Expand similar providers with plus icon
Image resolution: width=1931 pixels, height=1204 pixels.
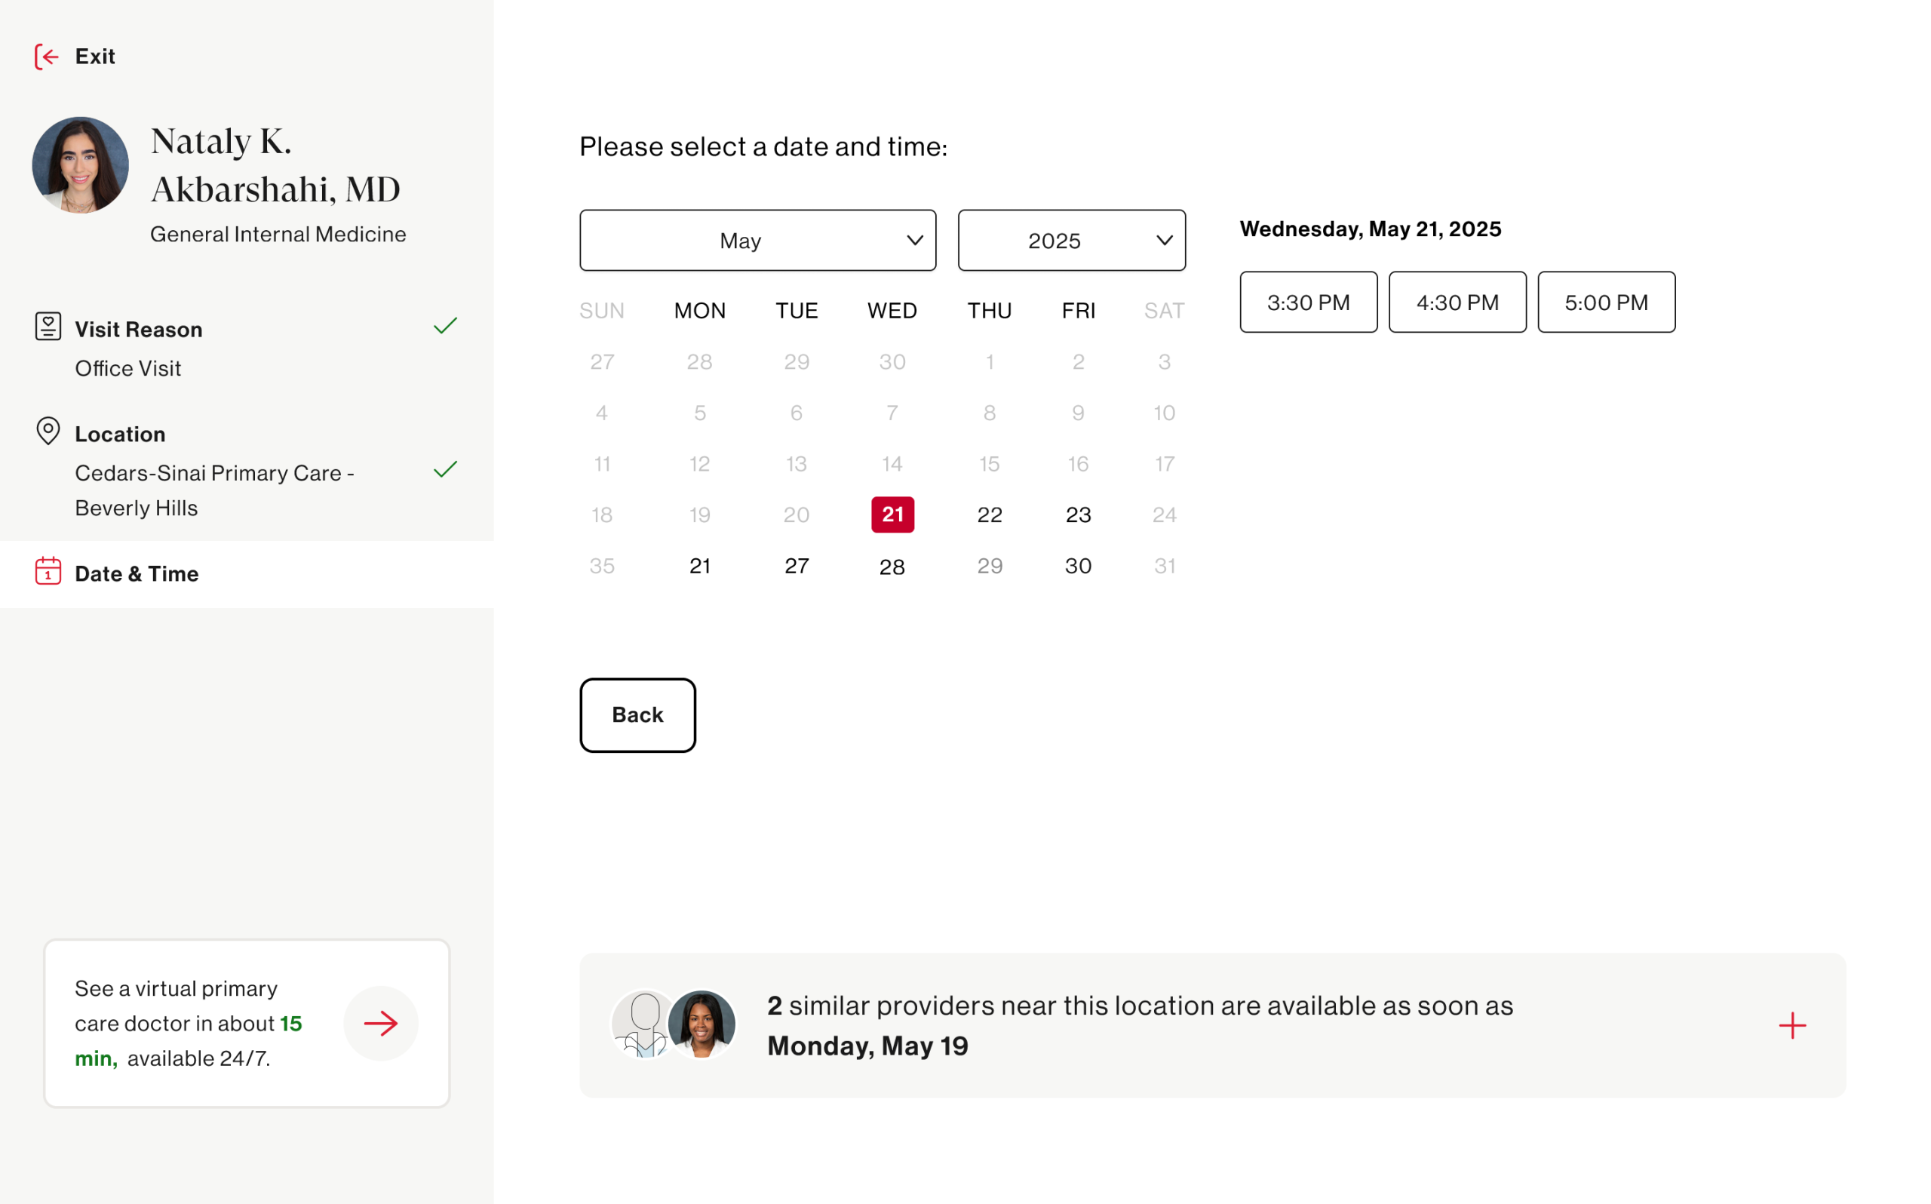point(1791,1026)
